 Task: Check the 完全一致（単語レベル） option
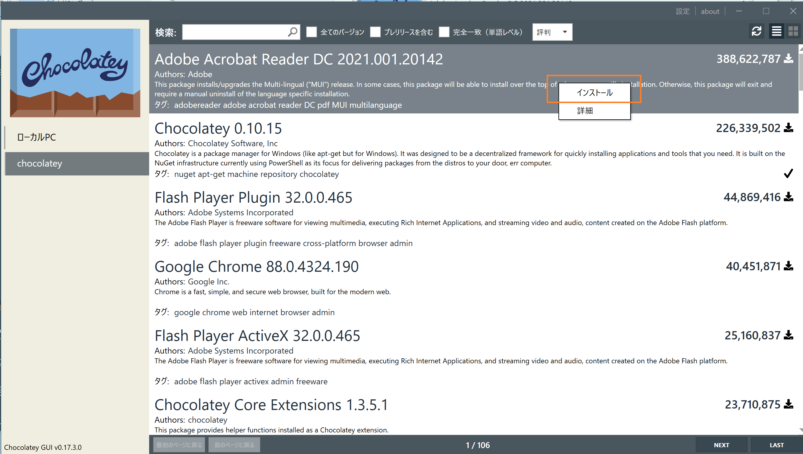coord(444,32)
